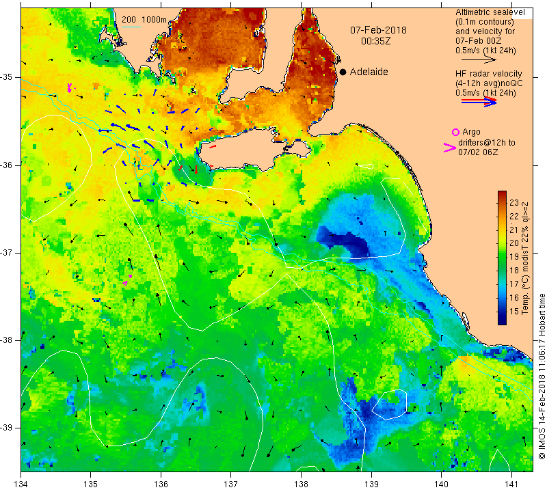Viewport: 547px width, 492px height.
Task: Click the '00:35Z' time label
Action: point(375,41)
